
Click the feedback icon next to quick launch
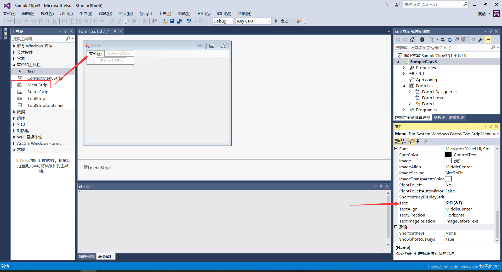tap(397, 4)
